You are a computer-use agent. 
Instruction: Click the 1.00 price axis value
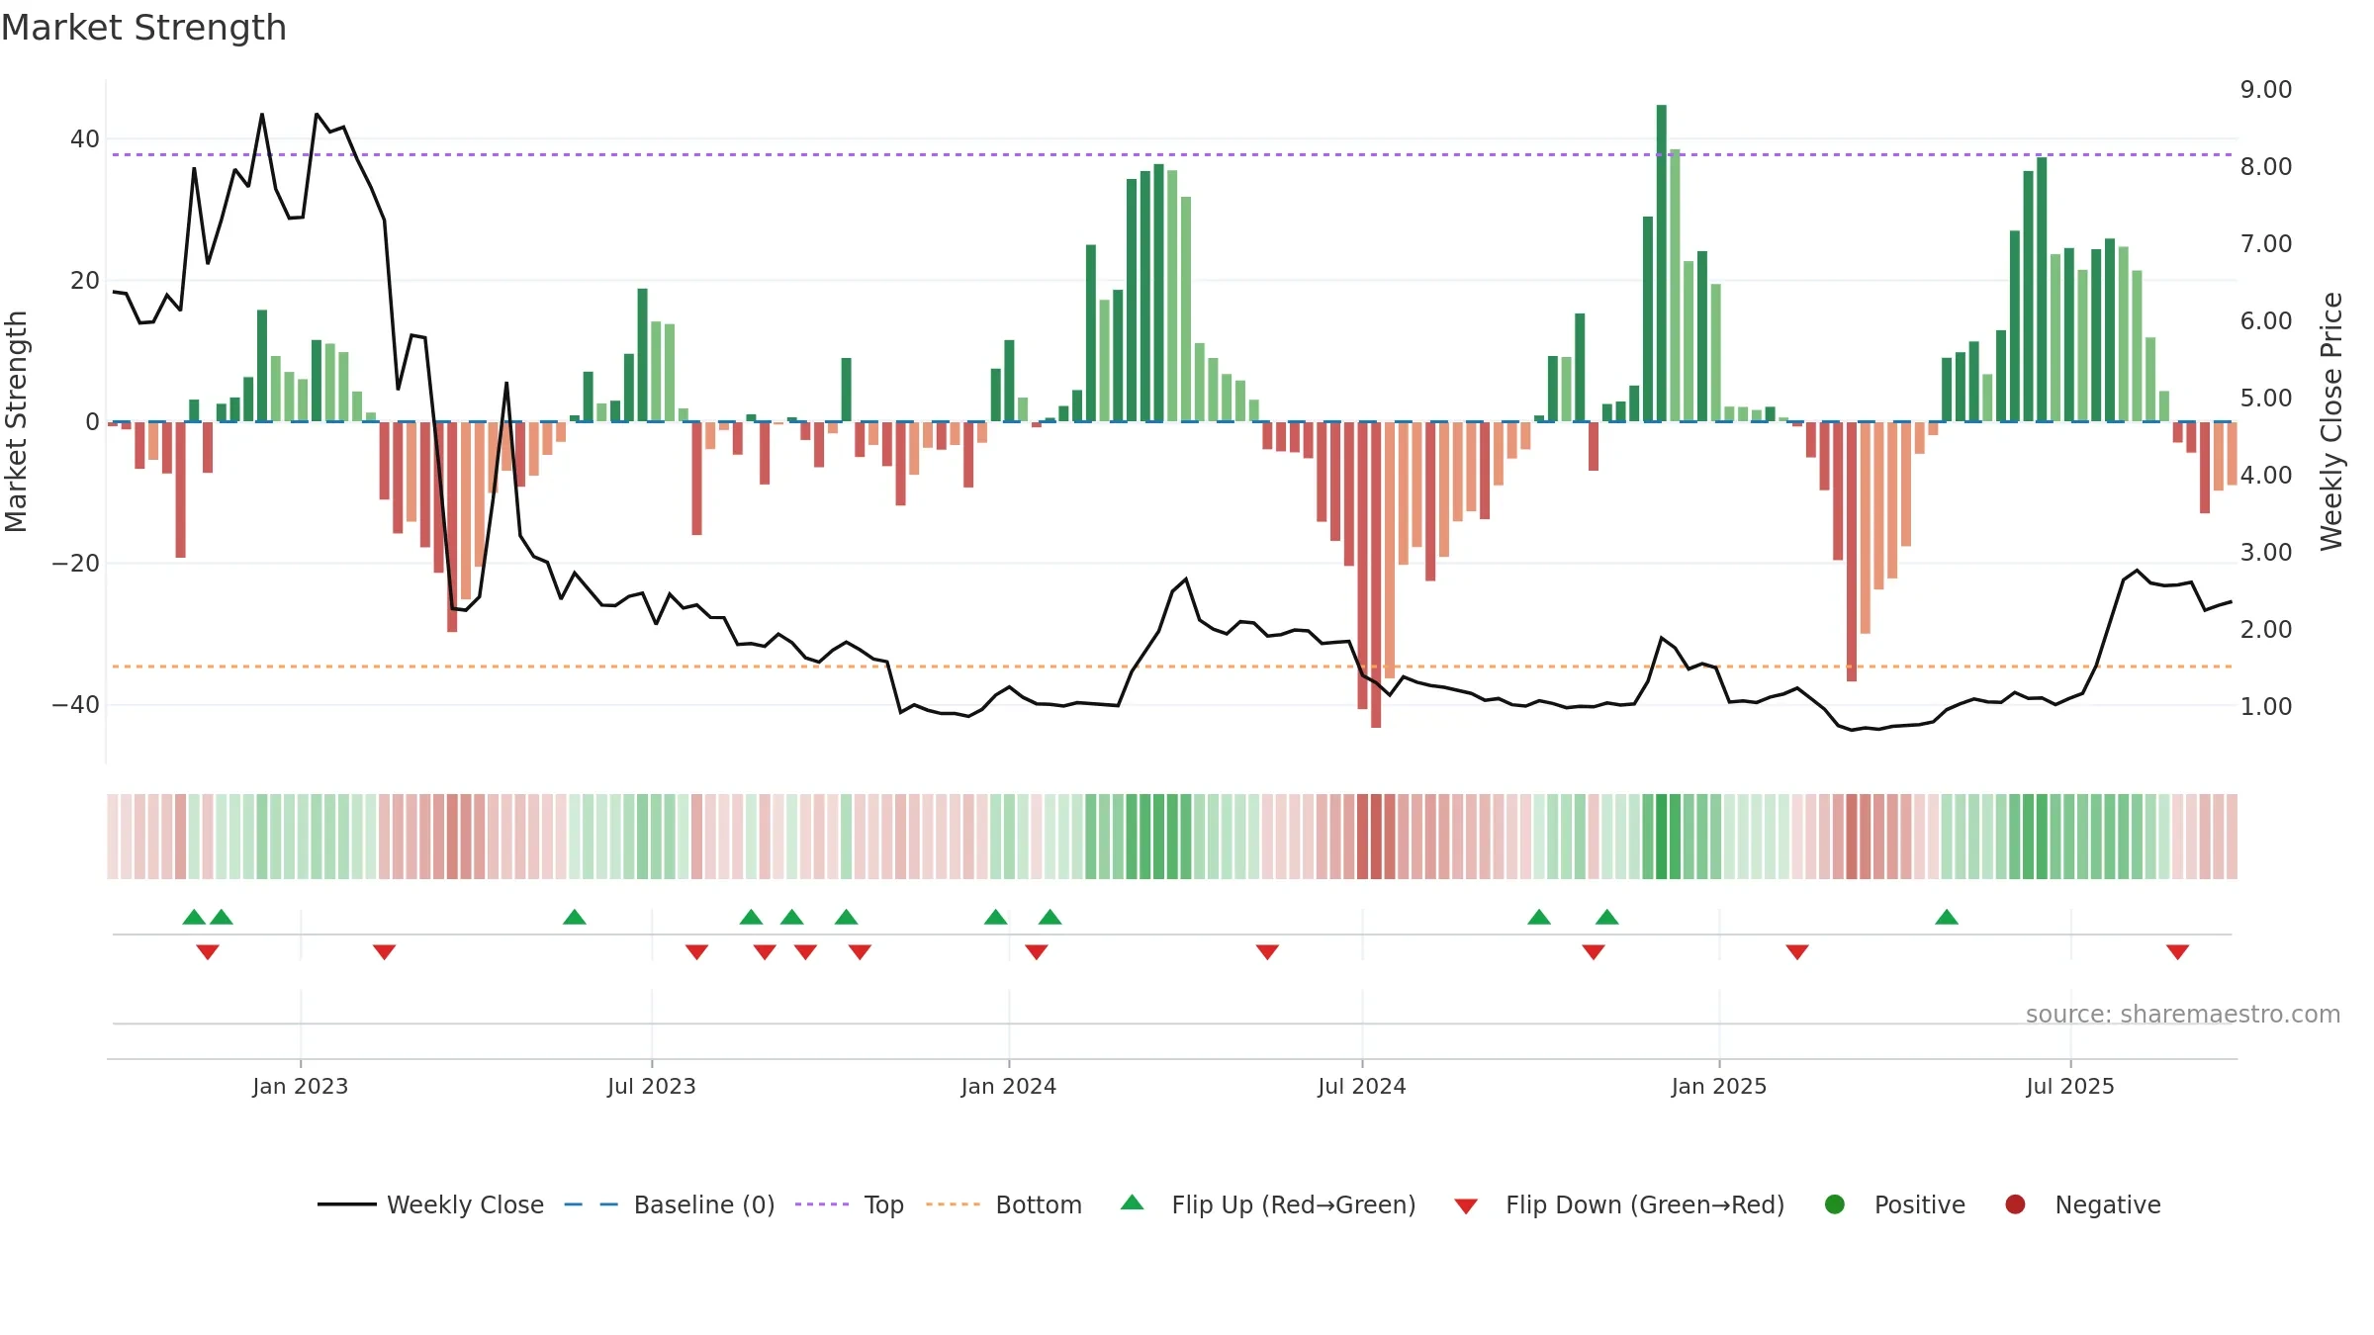pyautogui.click(x=2266, y=706)
